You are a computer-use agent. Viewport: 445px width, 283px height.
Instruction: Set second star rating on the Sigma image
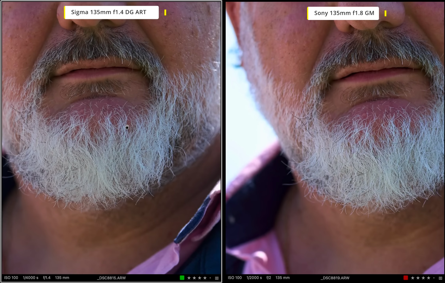click(x=194, y=278)
